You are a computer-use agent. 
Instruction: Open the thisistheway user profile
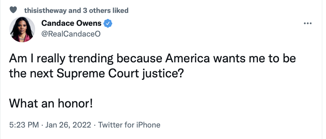[x=45, y=10]
